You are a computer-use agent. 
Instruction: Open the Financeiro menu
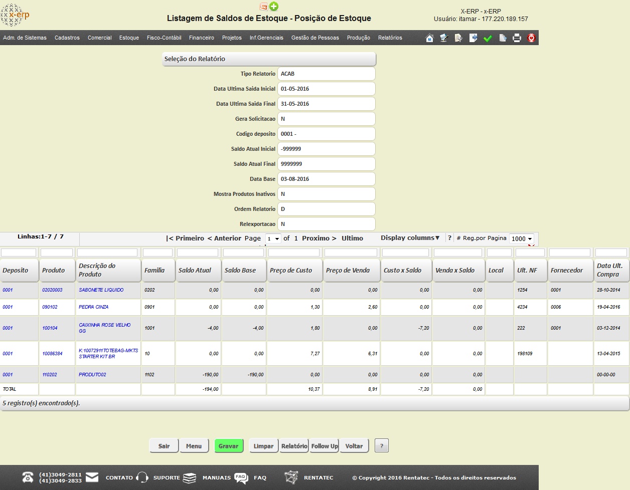[x=202, y=38]
